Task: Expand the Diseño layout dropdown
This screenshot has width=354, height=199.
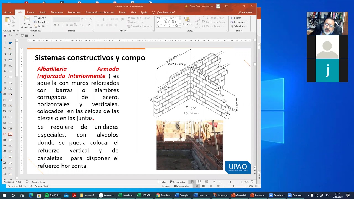Action: tap(40, 18)
